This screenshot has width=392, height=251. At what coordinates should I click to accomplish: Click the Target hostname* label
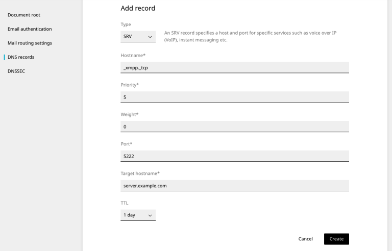[x=140, y=173]
